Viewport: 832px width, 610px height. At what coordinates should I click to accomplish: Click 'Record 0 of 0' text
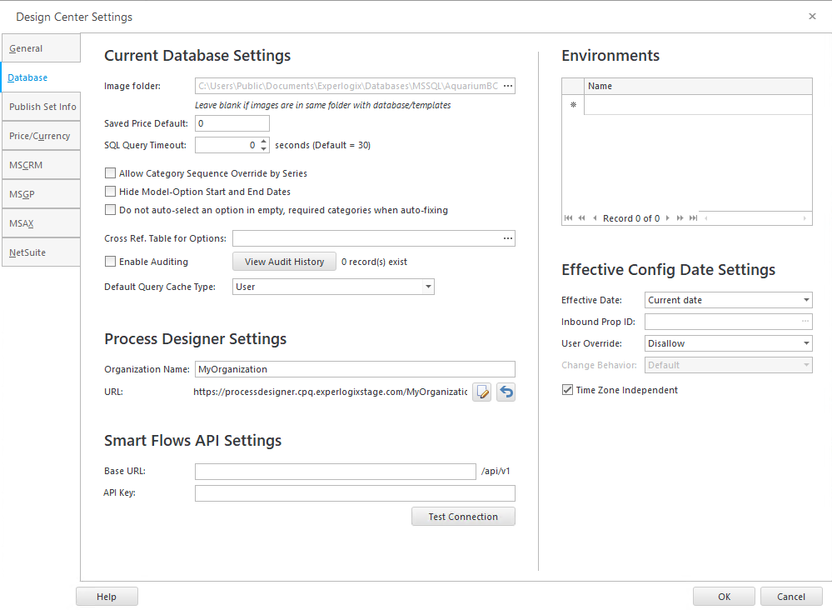coord(631,218)
